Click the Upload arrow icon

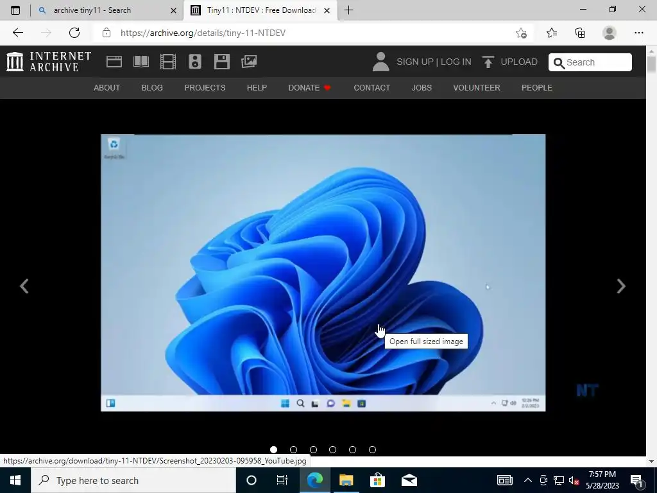tap(488, 62)
